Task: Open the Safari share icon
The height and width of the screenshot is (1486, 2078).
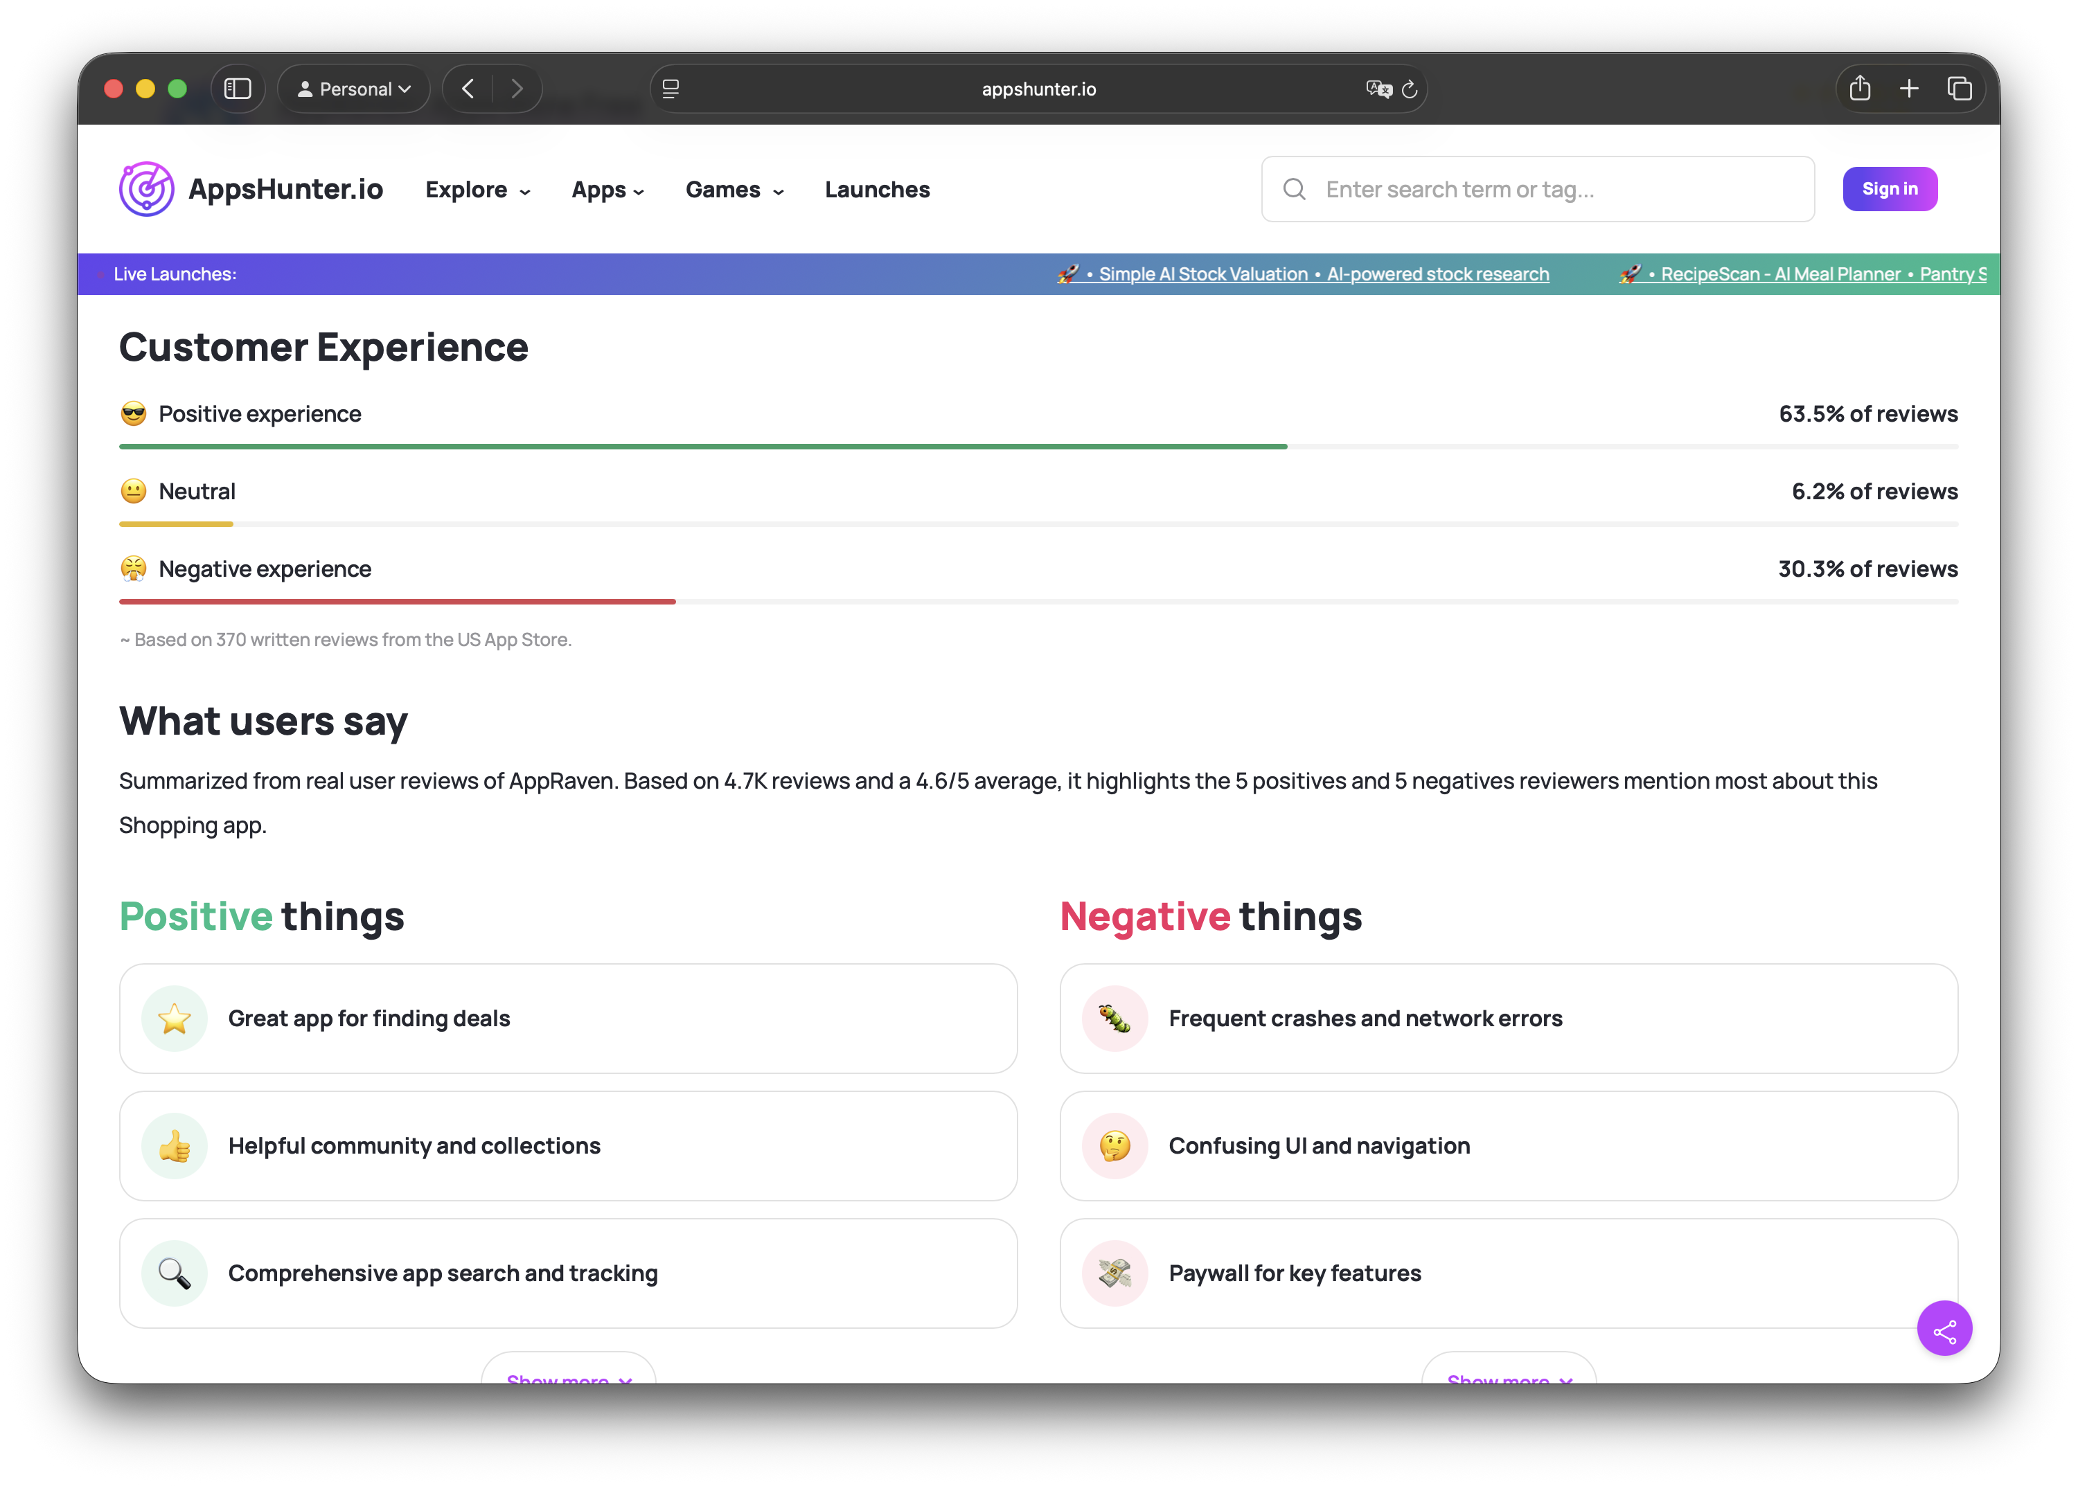Action: (x=1859, y=88)
